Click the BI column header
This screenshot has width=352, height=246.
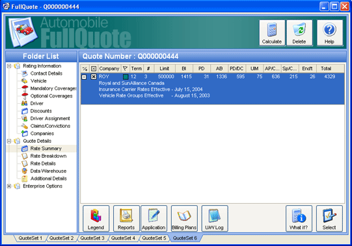click(184, 69)
